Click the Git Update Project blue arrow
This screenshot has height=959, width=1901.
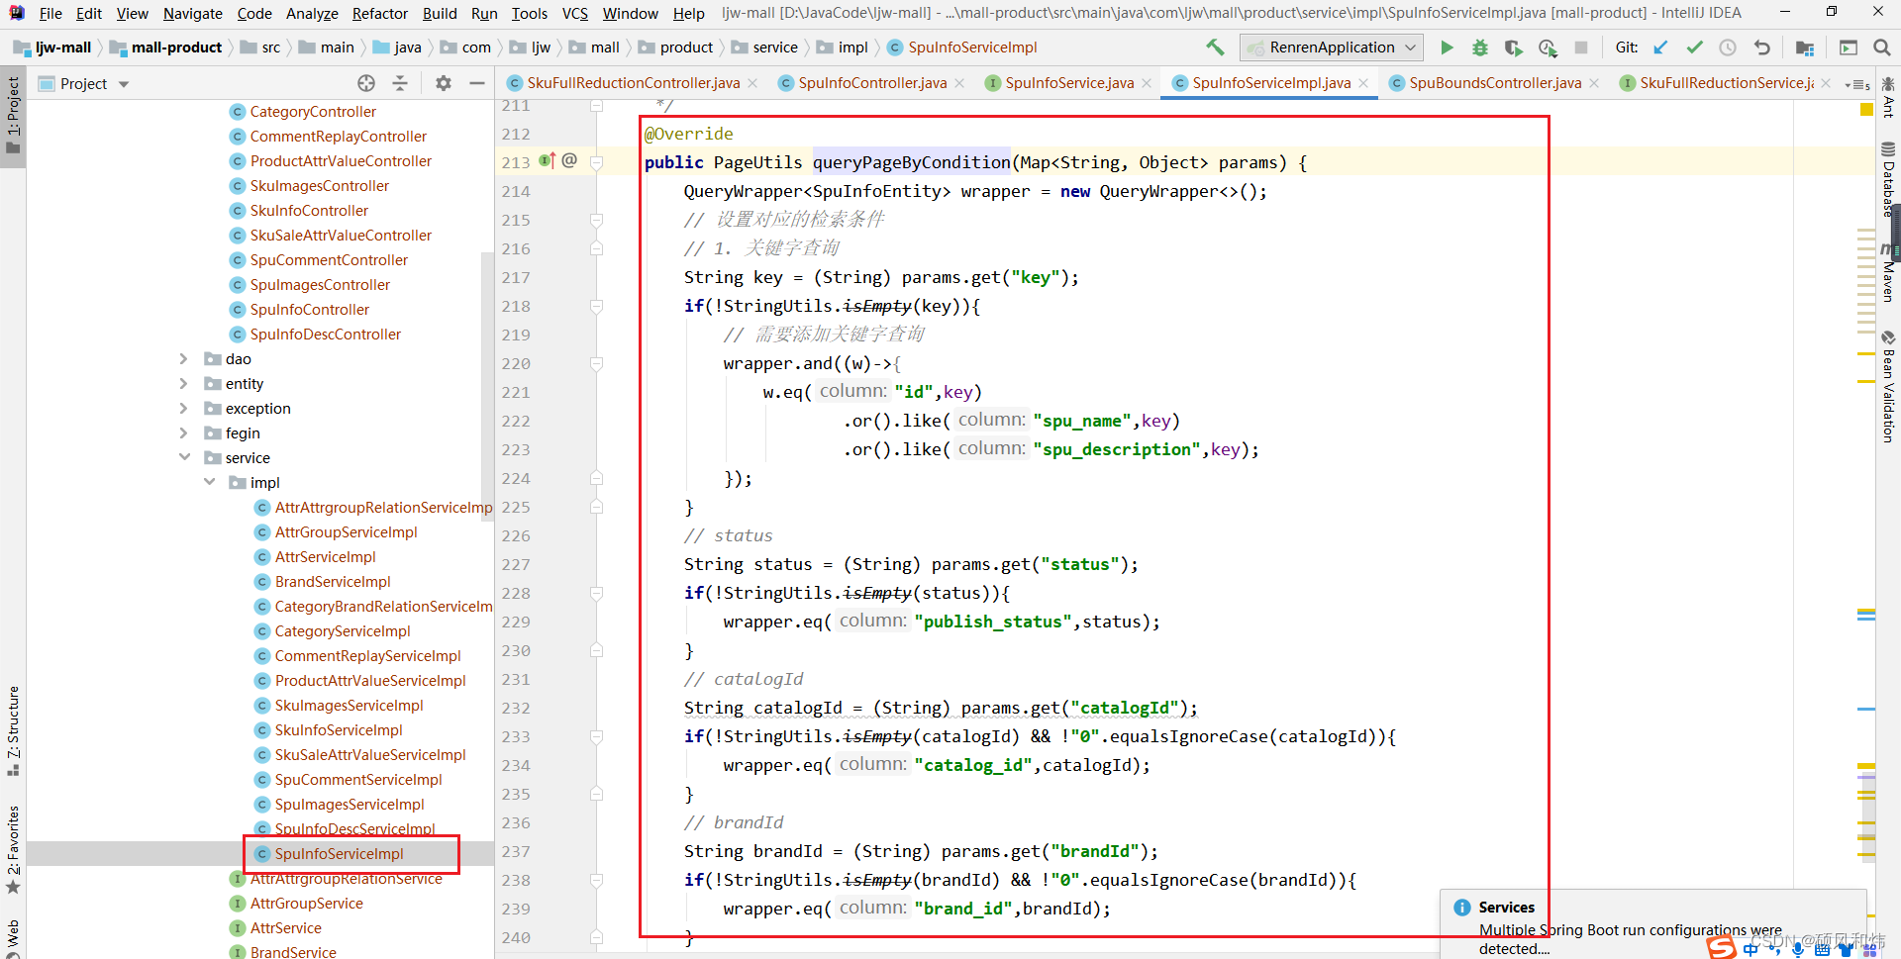click(1661, 48)
